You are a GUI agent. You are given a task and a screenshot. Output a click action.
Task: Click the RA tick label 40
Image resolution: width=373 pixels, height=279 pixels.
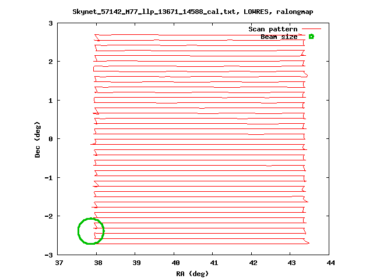175,263
